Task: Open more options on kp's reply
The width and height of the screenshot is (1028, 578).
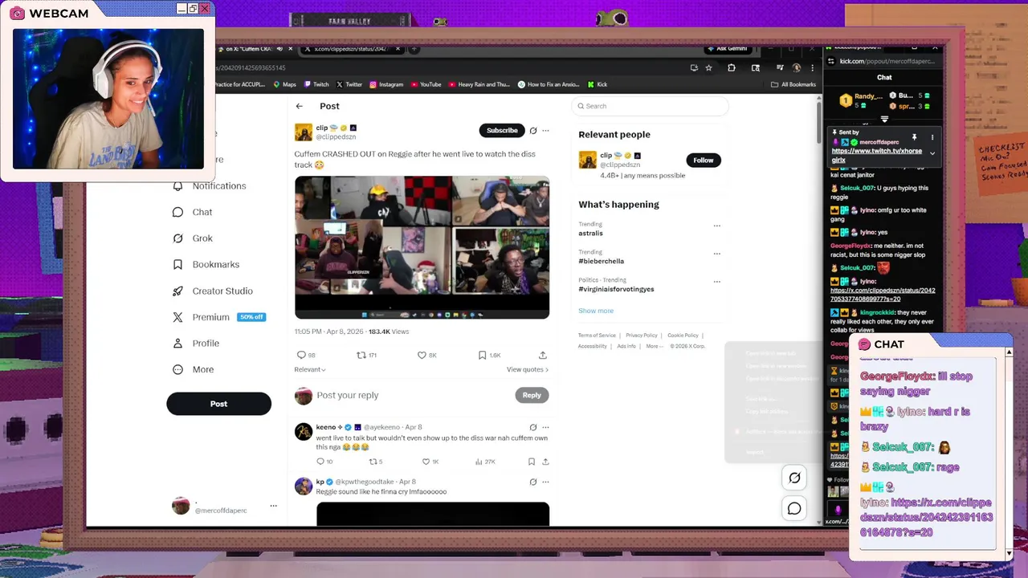Action: tap(545, 482)
